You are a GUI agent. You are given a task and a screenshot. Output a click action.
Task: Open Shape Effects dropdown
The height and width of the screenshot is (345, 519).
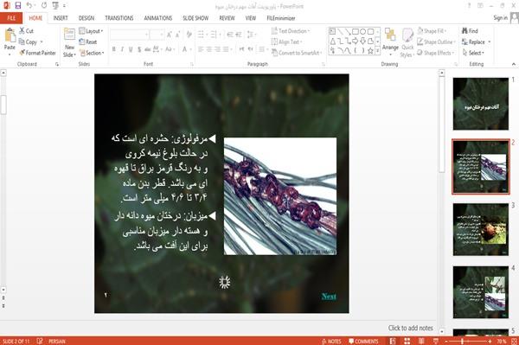point(436,53)
